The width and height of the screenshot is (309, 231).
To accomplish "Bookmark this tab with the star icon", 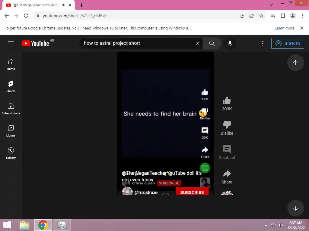I will click(x=261, y=16).
